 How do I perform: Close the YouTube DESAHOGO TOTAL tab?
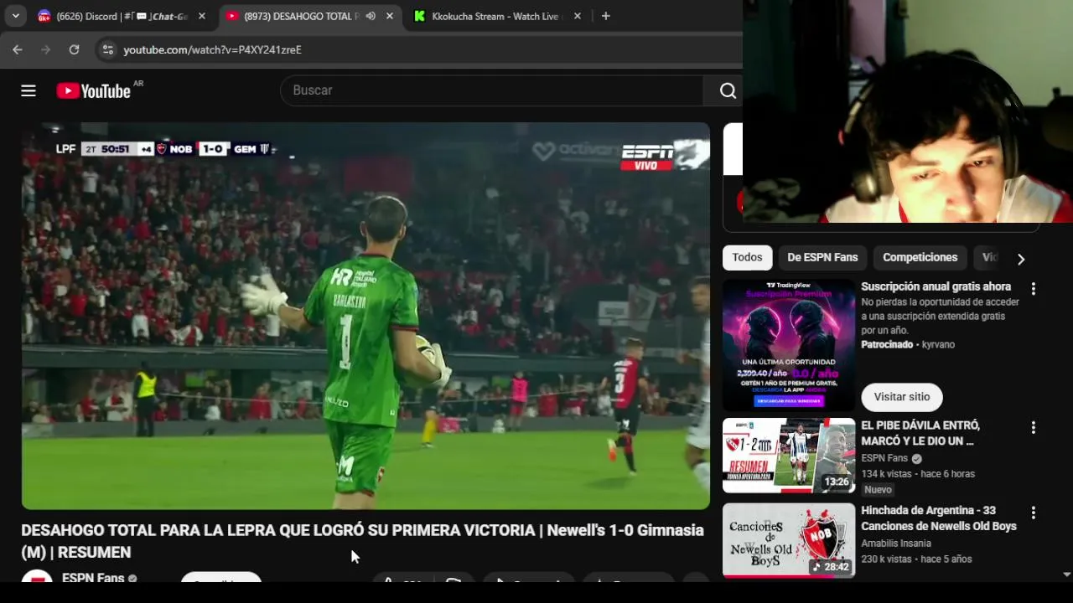click(x=389, y=16)
